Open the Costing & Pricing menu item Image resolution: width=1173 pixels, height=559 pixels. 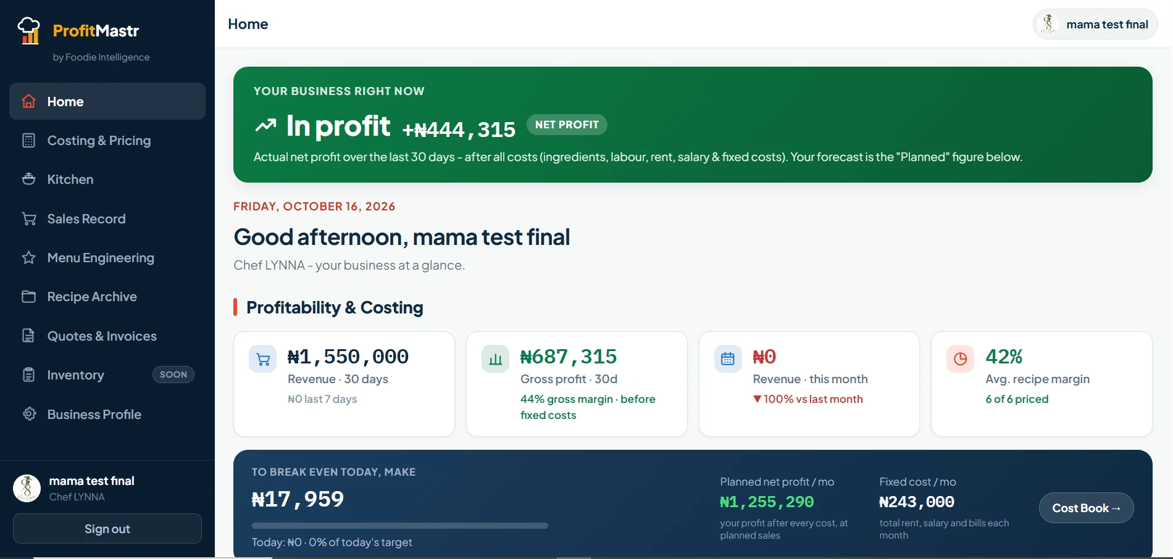pos(107,140)
